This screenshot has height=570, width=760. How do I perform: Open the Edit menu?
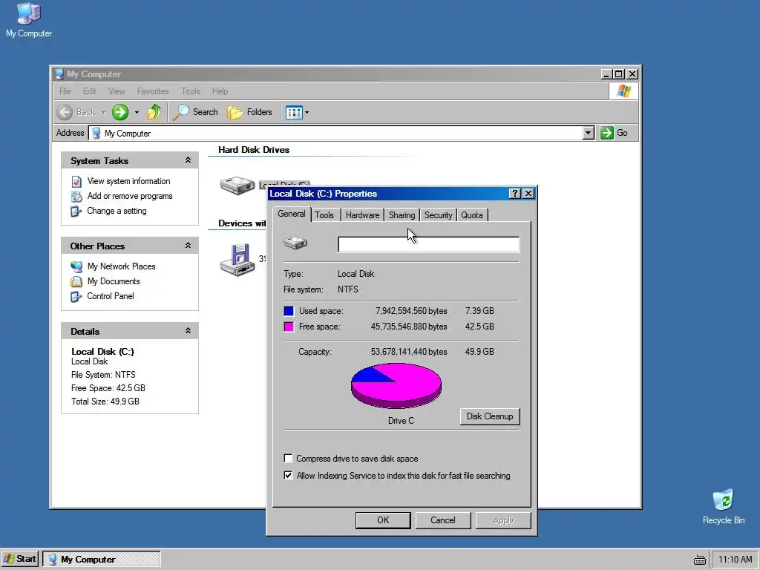[x=89, y=91]
